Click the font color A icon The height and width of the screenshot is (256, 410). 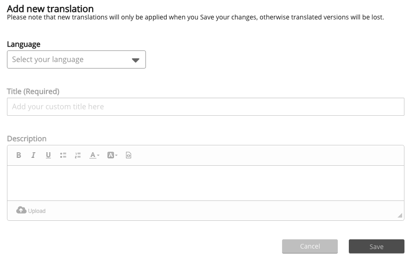[x=93, y=156]
